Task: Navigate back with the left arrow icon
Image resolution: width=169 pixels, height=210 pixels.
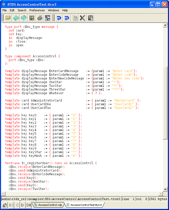Action: pos(16,18)
